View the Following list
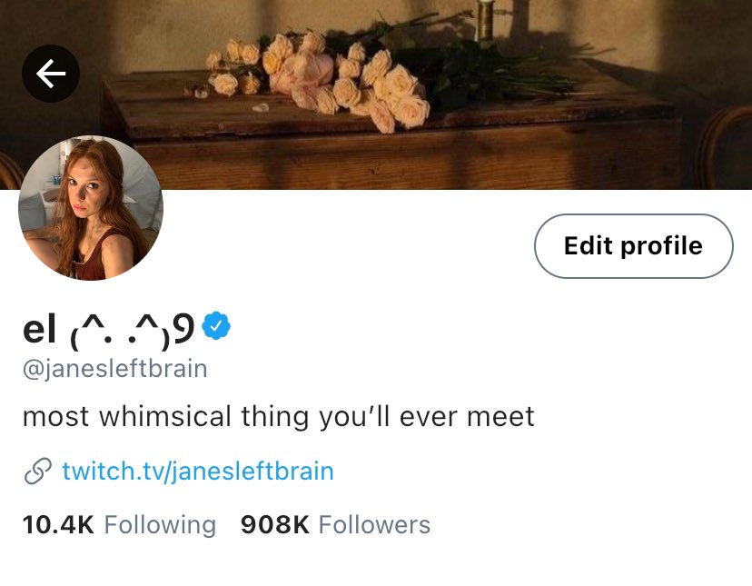The image size is (752, 586). pos(119,525)
